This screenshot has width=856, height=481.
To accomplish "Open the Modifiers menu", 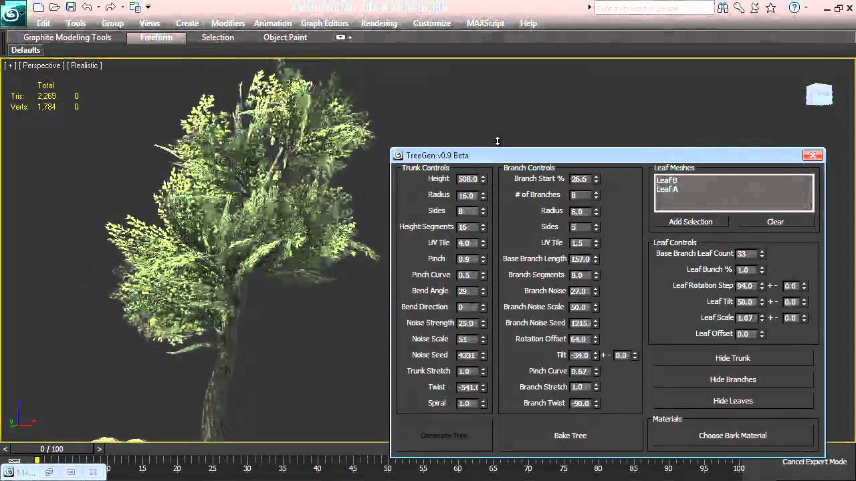I will coord(228,23).
